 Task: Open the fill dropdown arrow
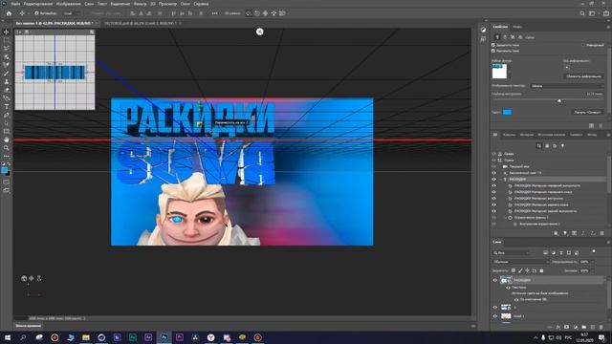[x=592, y=270]
